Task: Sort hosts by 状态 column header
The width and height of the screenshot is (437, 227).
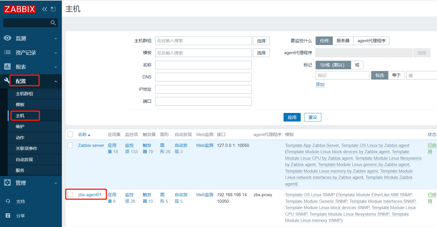Action: point(432,135)
